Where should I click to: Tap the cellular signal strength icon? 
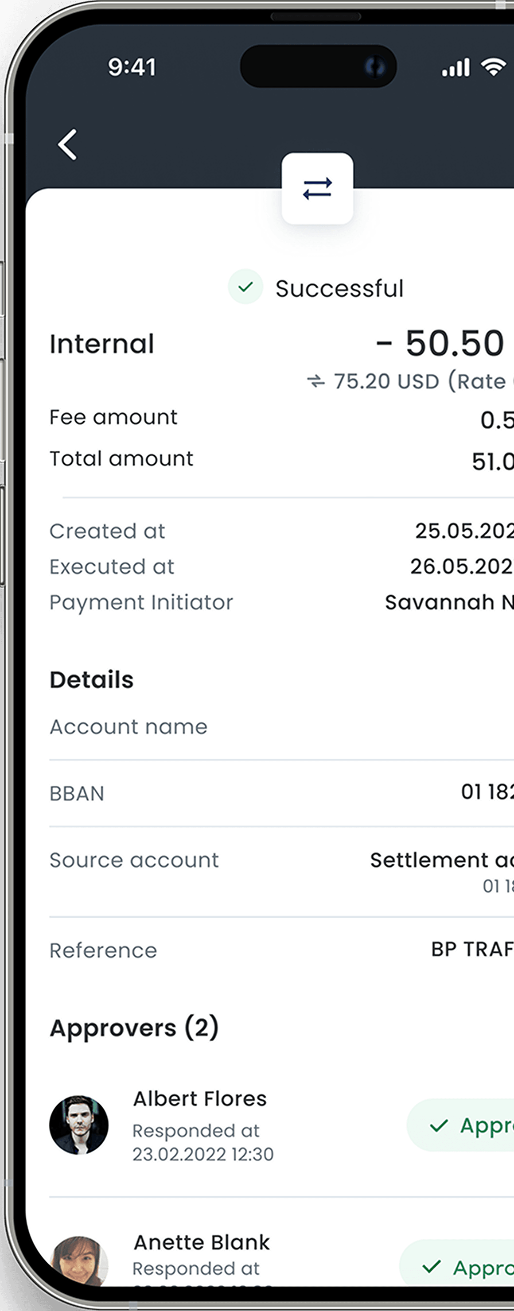click(456, 67)
